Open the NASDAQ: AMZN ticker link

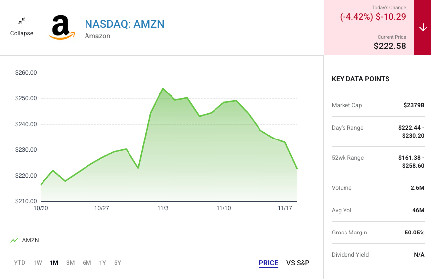click(124, 24)
